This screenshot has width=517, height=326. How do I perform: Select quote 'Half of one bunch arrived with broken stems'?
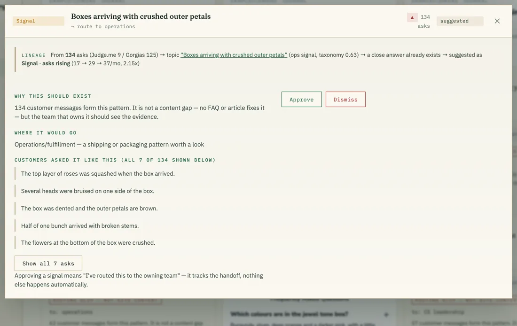coord(80,226)
